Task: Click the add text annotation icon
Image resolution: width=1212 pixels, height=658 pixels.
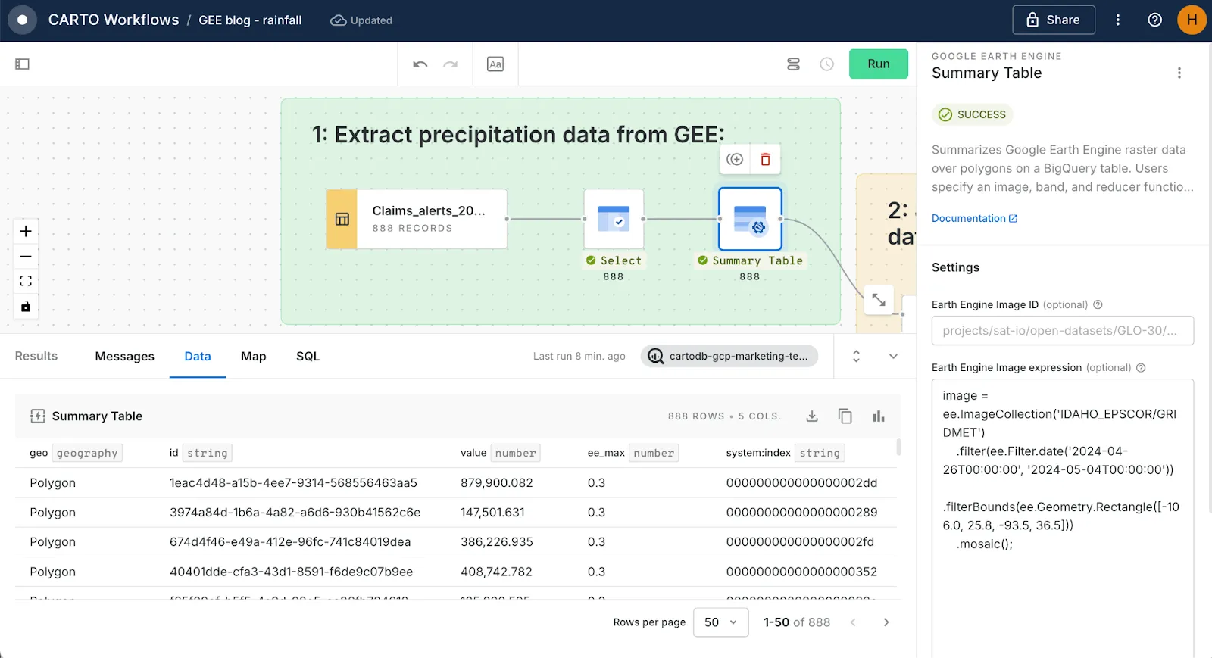Action: click(495, 64)
